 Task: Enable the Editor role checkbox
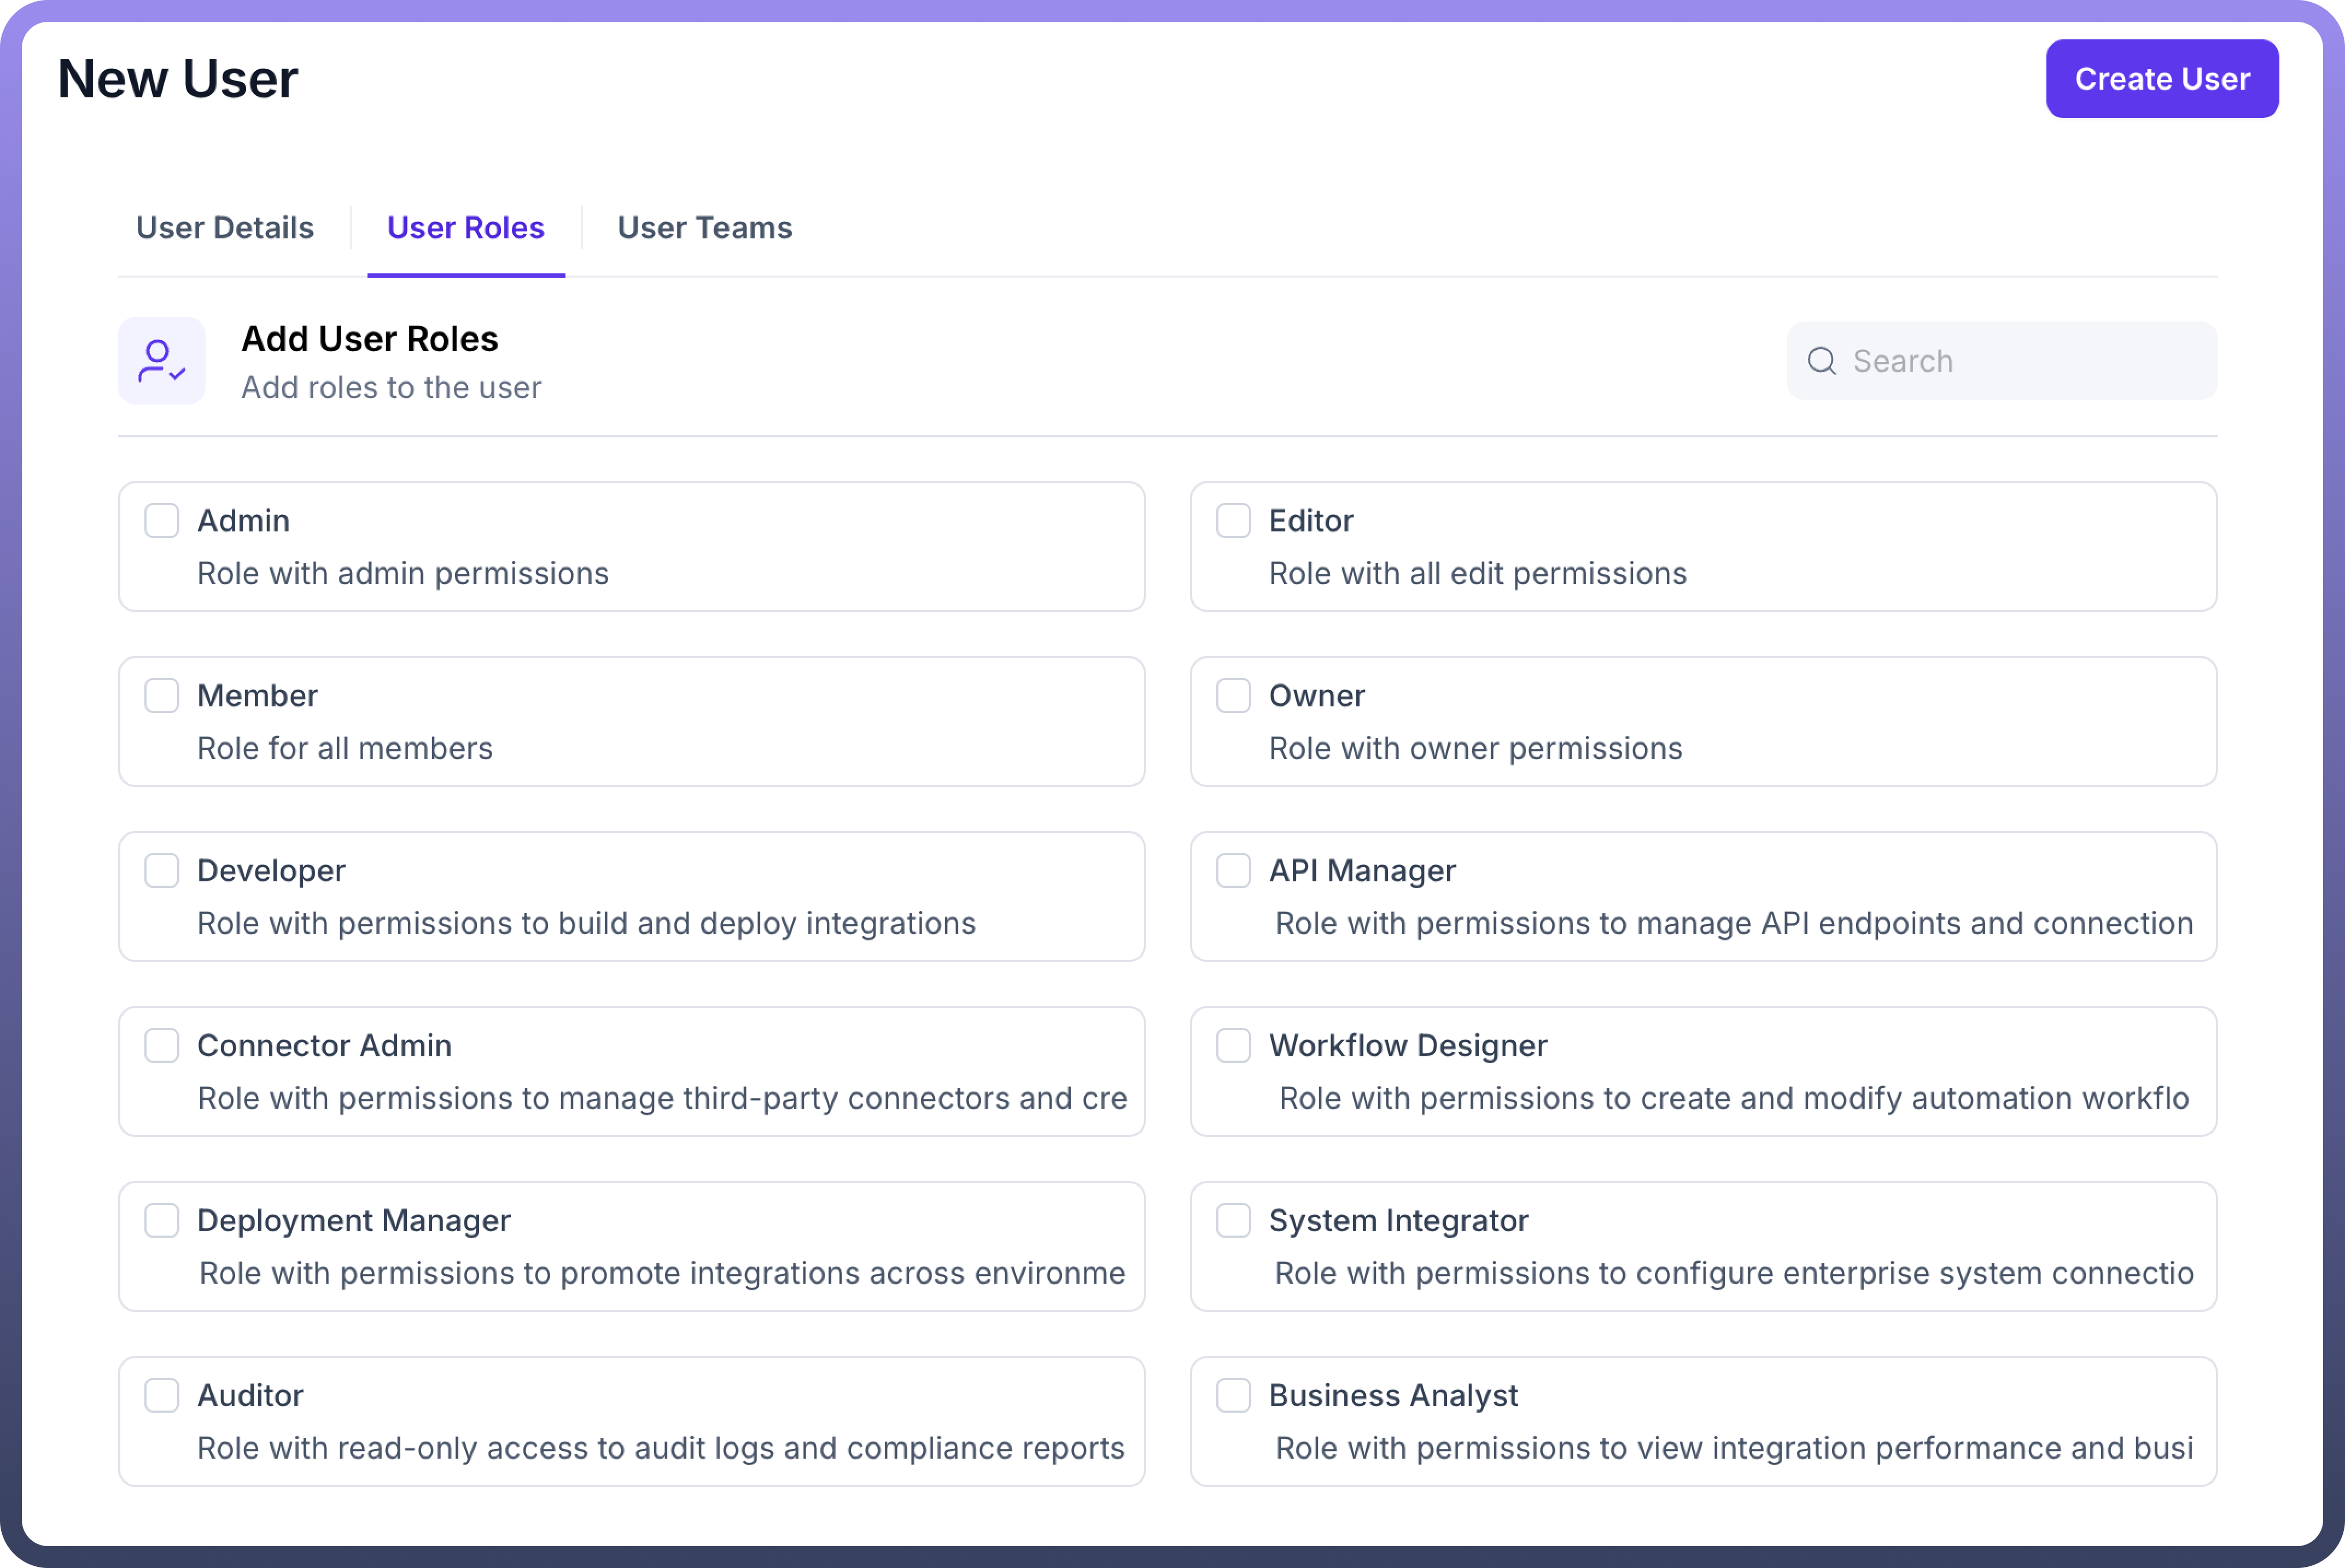[1233, 521]
